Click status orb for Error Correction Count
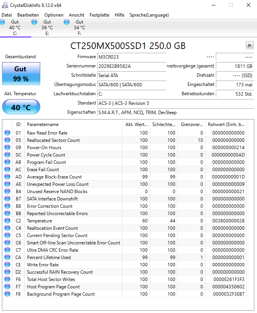This screenshot has height=313, width=257. (7, 206)
